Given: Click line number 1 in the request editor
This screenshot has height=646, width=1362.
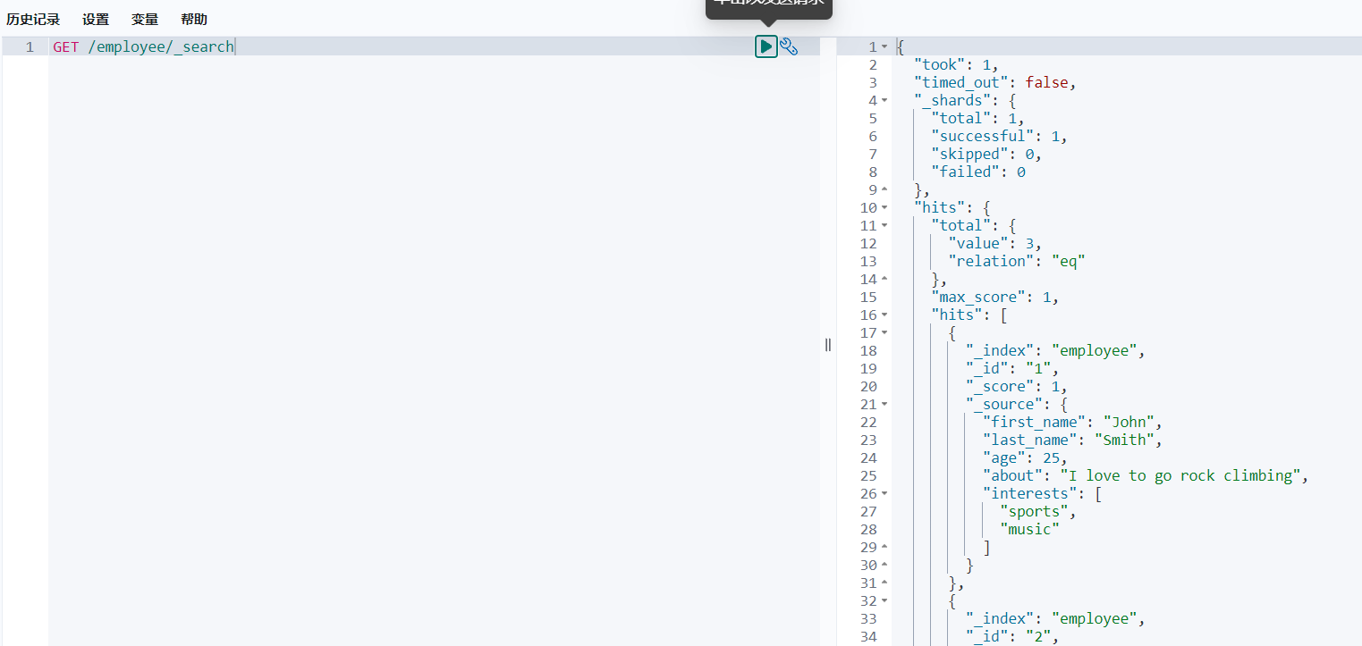Looking at the screenshot, I should pos(30,46).
